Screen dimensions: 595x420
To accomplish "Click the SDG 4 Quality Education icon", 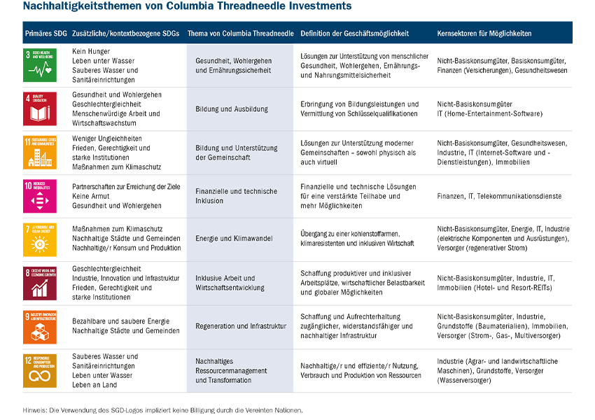I will point(40,109).
